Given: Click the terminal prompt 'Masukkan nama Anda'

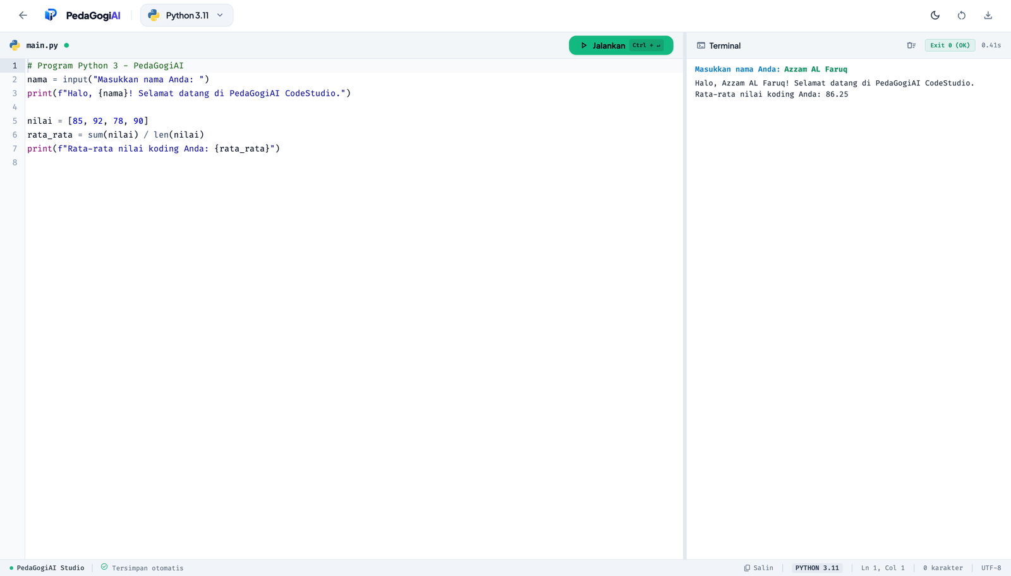Looking at the screenshot, I should [737, 69].
